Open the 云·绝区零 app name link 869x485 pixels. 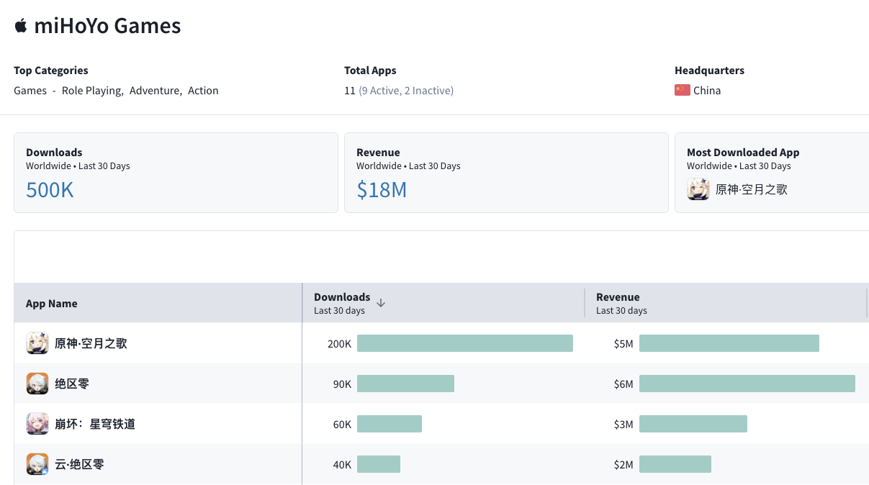79,464
